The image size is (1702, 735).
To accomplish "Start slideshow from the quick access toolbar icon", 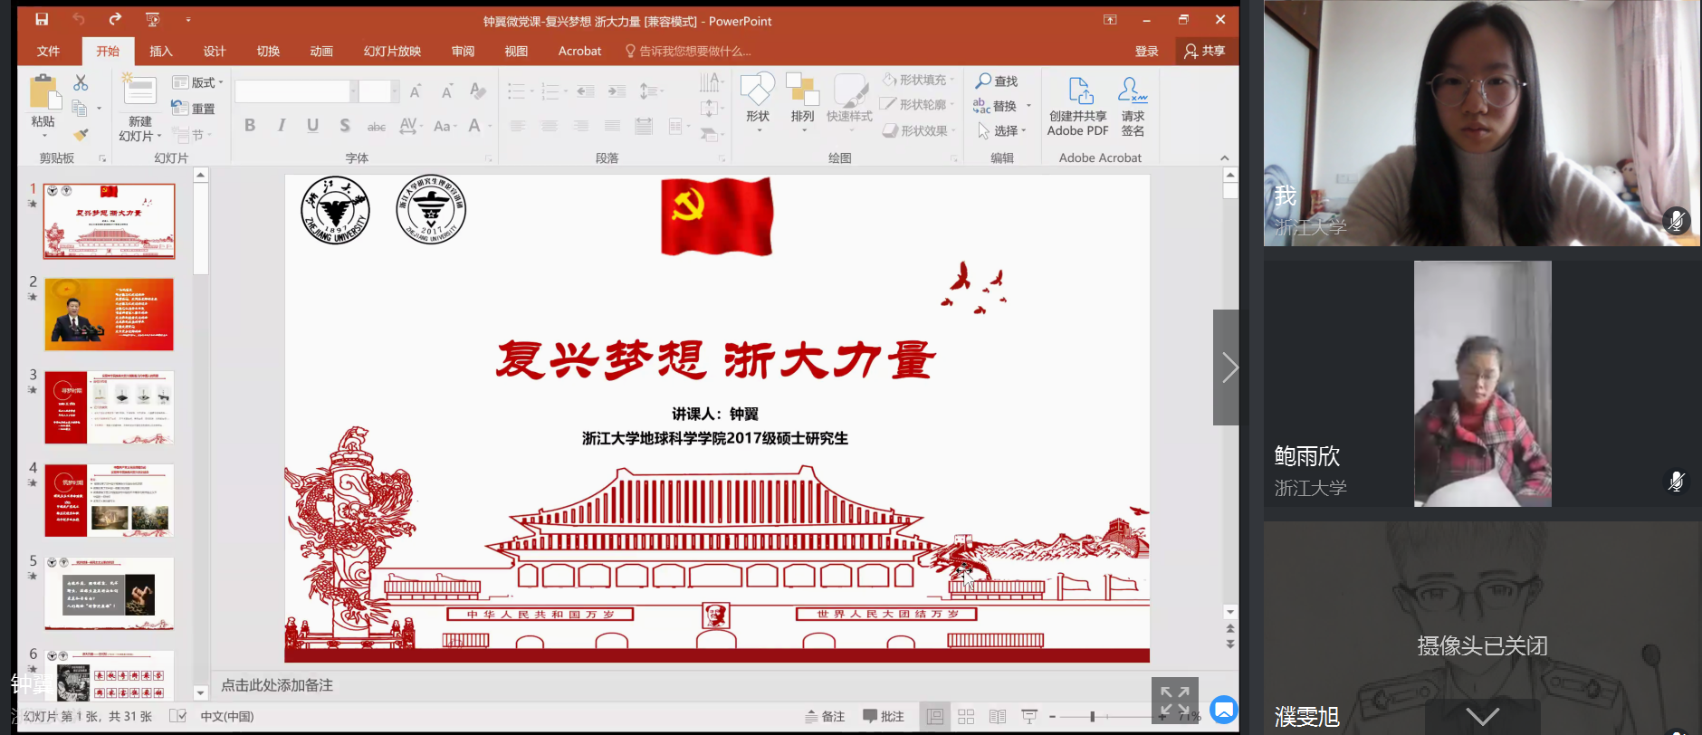I will (152, 19).
